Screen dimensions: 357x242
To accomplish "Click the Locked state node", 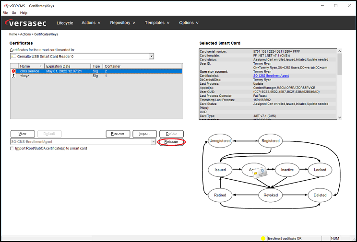I will tap(320, 170).
